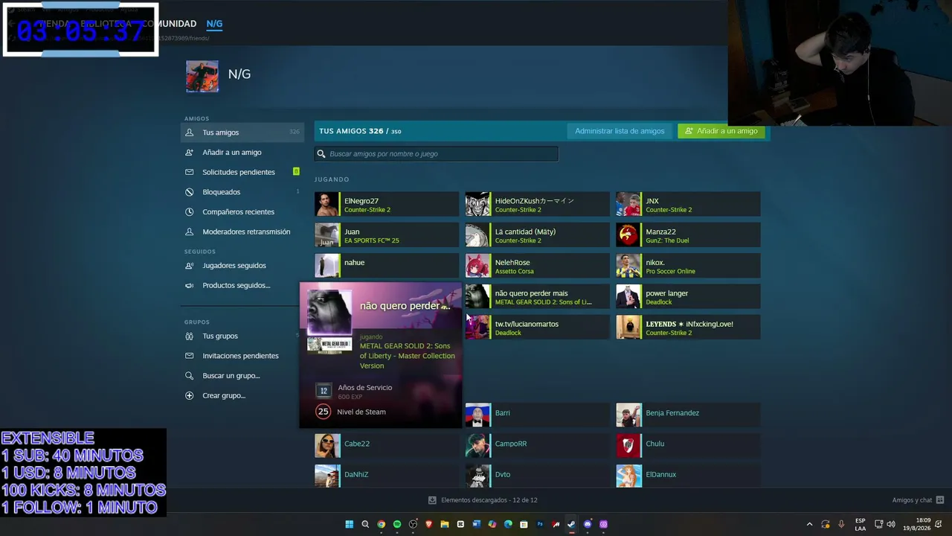The image size is (952, 536).
Task: Open JNX's friend card
Action: pos(688,205)
